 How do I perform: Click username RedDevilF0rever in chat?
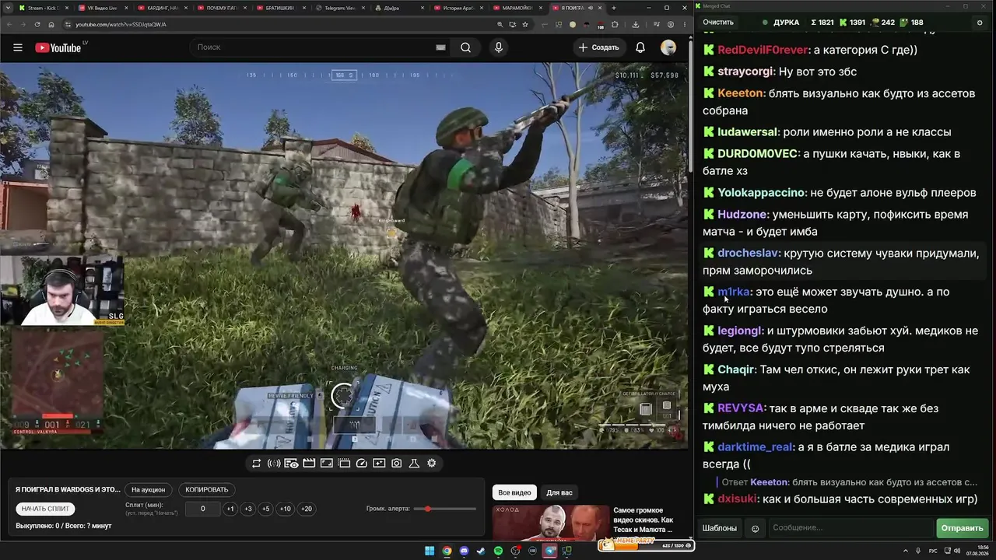[x=763, y=50]
